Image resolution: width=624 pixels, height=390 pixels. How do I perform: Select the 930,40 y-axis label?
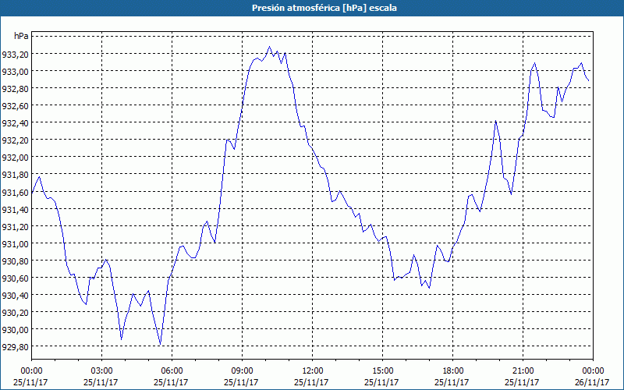tap(15, 295)
